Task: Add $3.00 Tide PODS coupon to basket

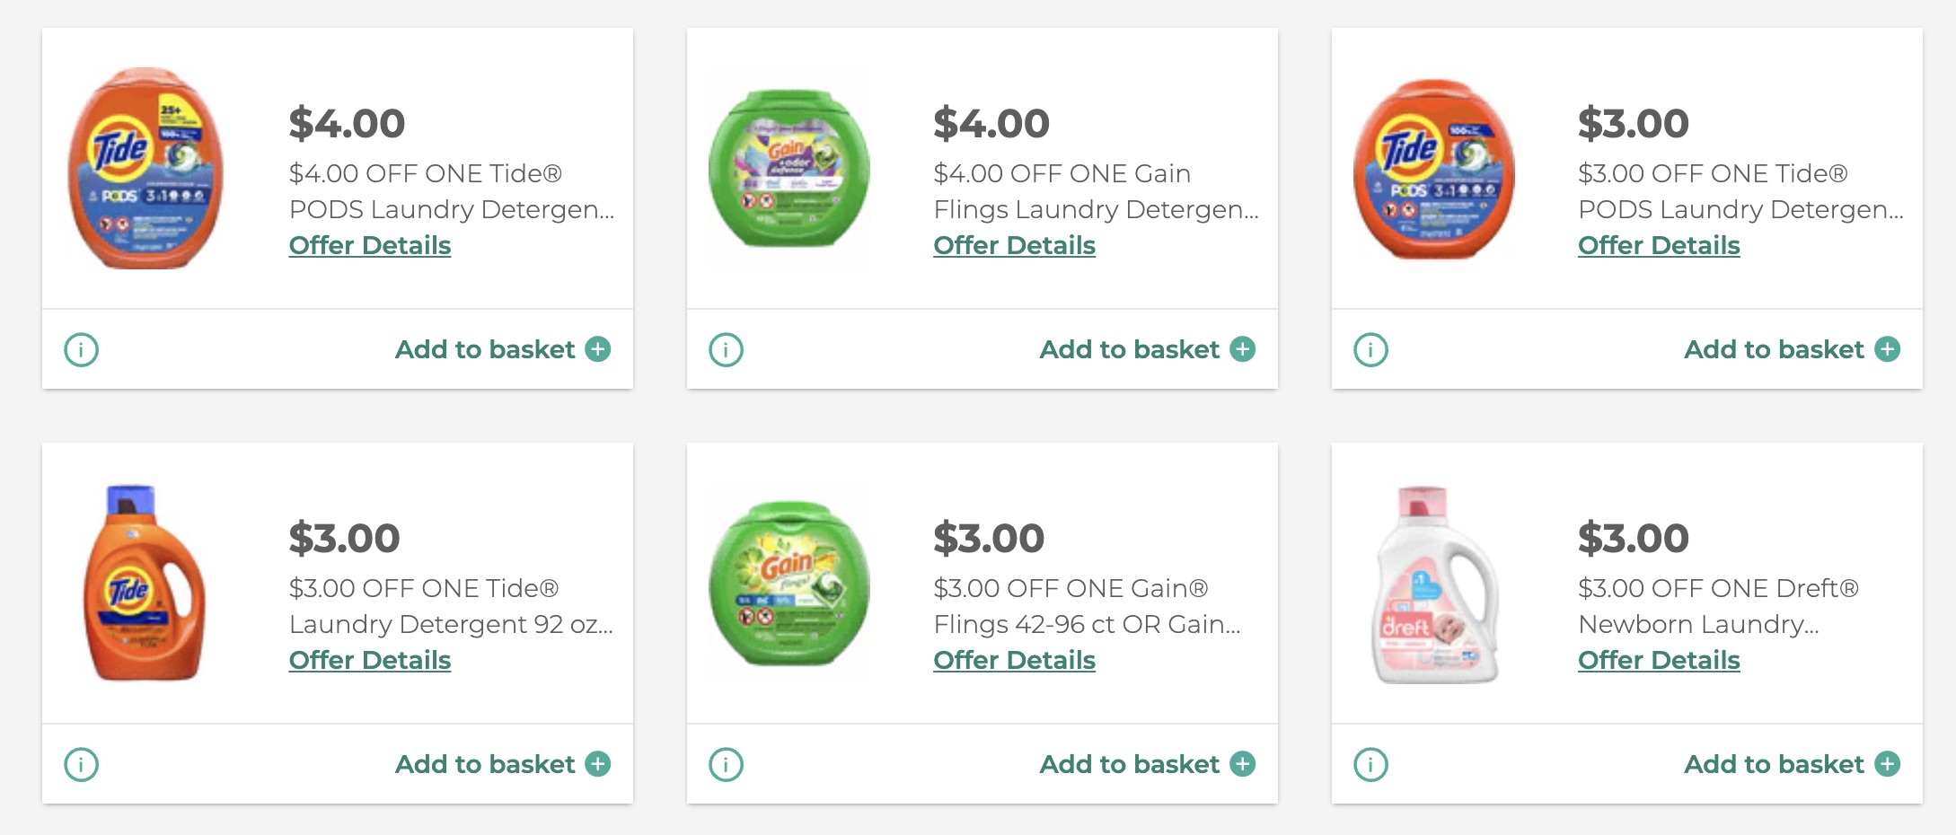Action: (x=1792, y=349)
